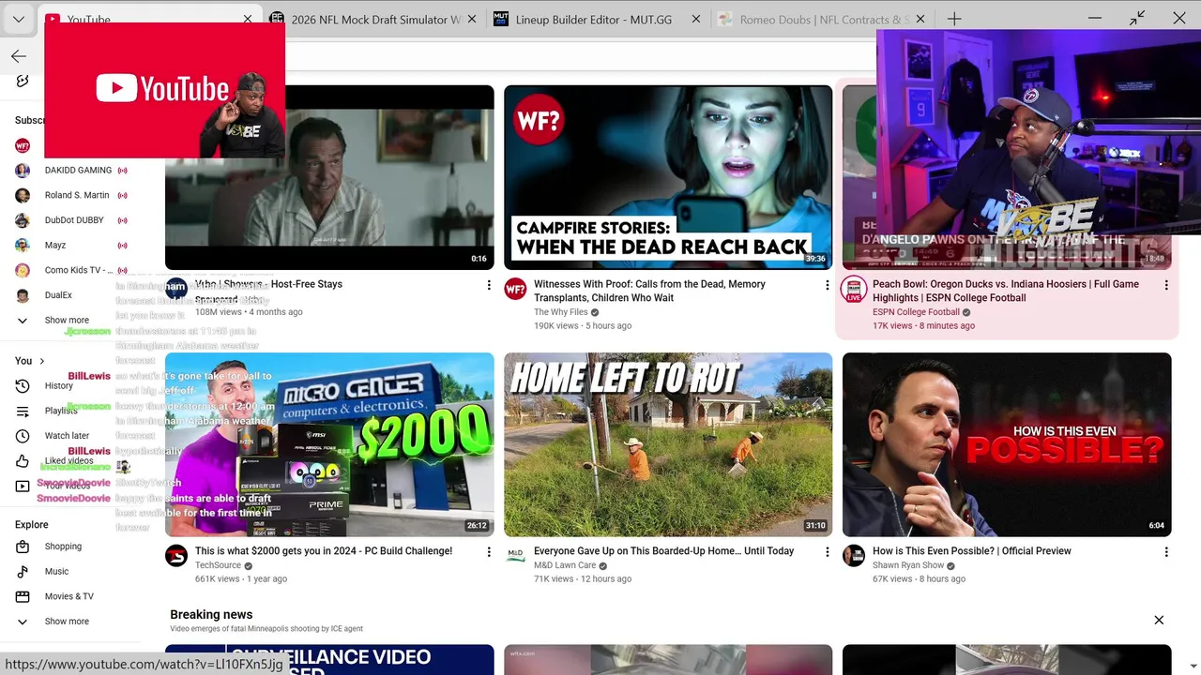Viewport: 1201px width, 675px height.
Task: Visit M&D Lawn Care channel link
Action: [x=565, y=565]
